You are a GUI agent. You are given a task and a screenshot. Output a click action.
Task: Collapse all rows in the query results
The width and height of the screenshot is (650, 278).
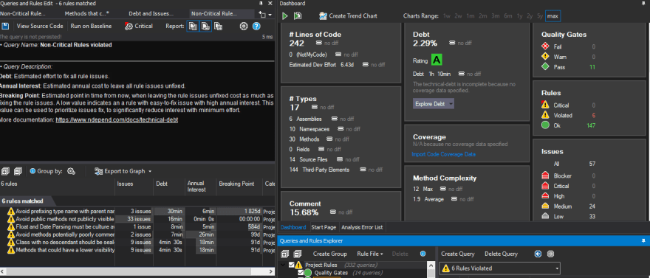[18, 171]
